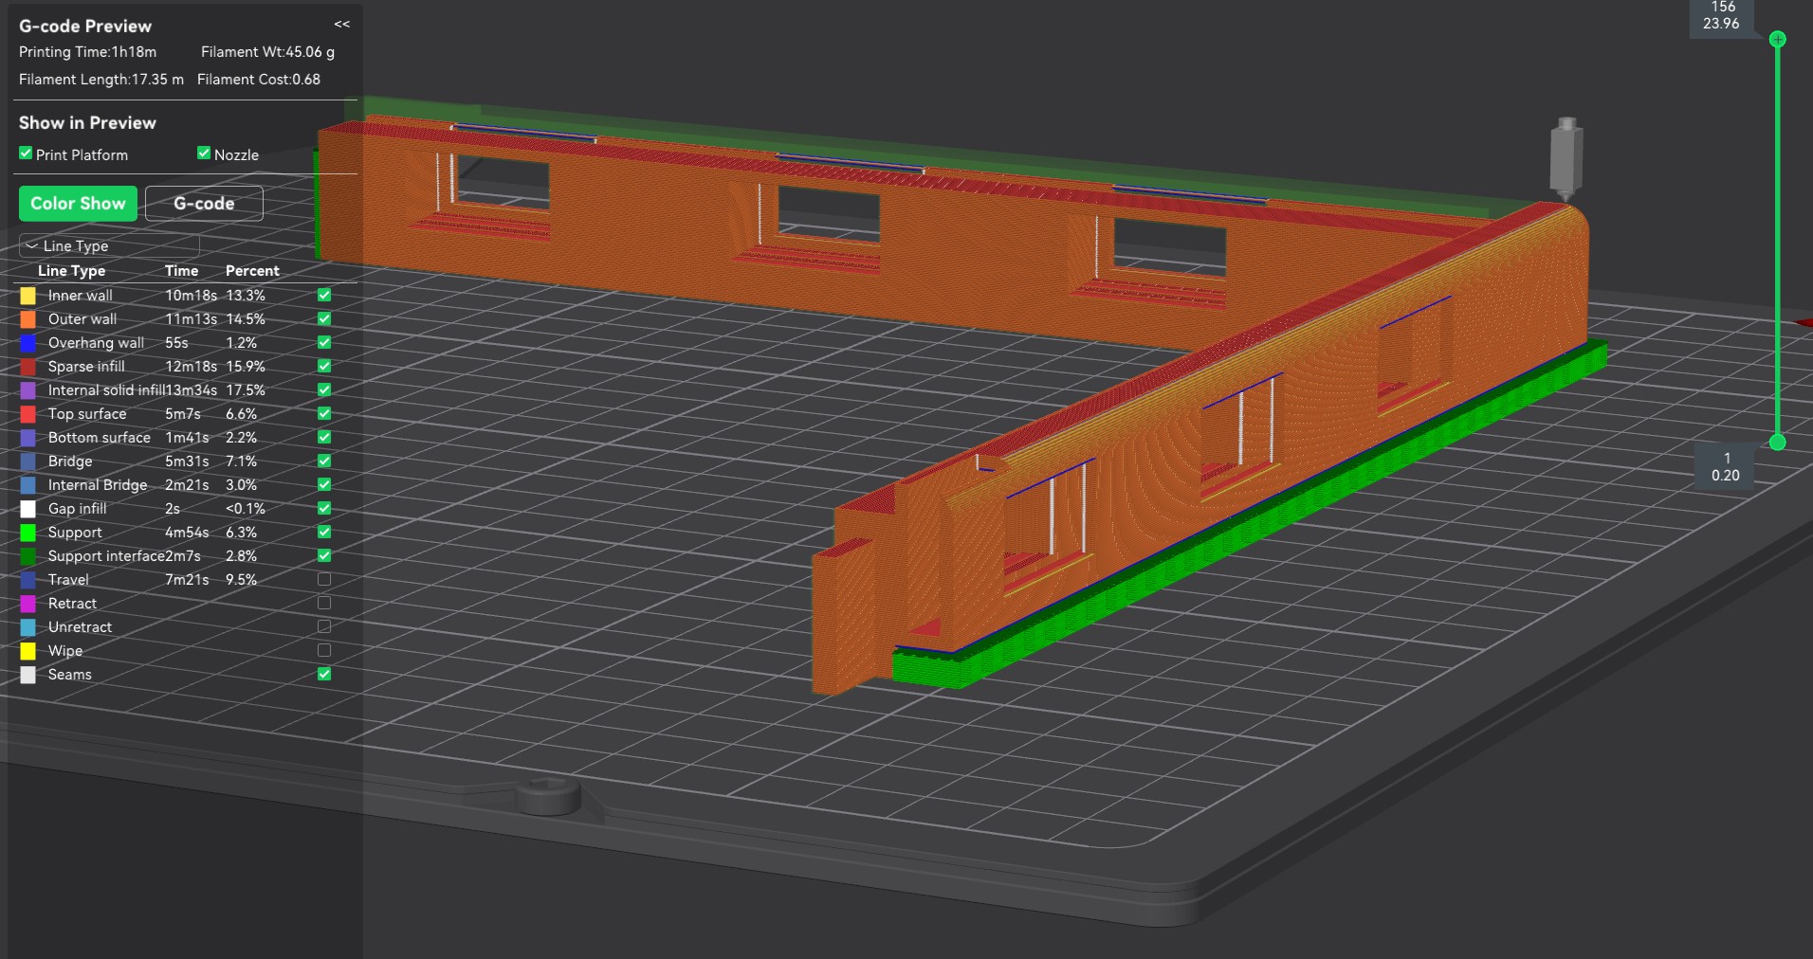The image size is (1813, 959).
Task: Uncheck the Bridge visibility box
Action: [324, 461]
